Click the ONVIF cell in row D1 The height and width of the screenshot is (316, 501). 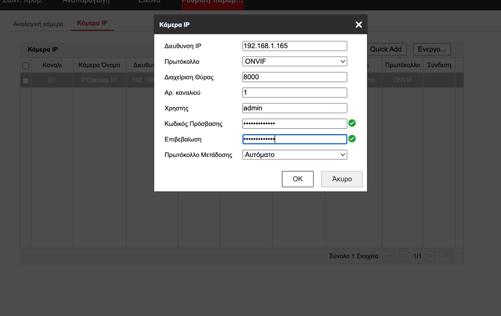coord(402,80)
